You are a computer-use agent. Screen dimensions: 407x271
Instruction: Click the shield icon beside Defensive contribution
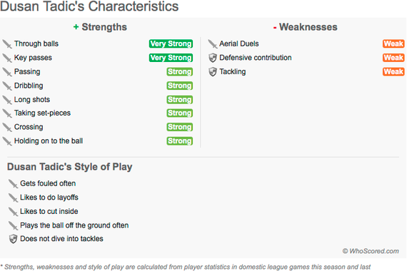pos(213,58)
